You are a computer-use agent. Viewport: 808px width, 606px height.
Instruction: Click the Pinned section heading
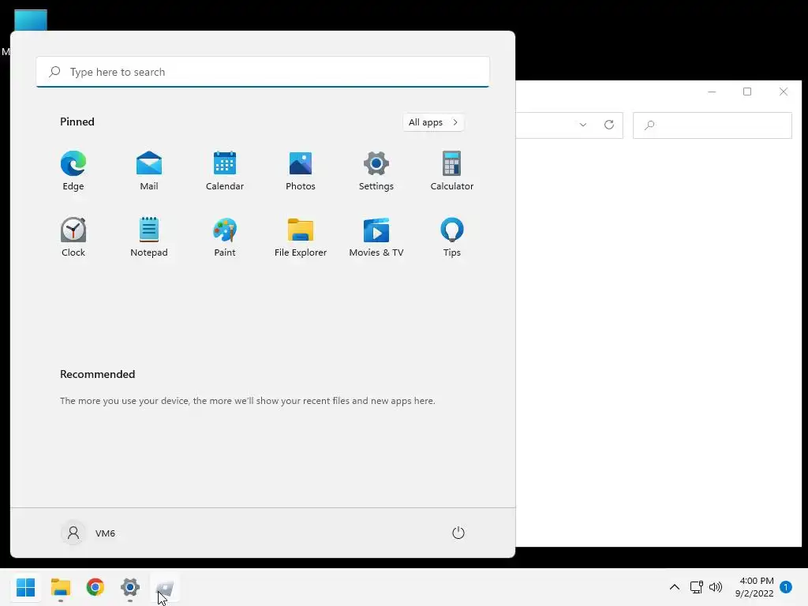click(77, 122)
